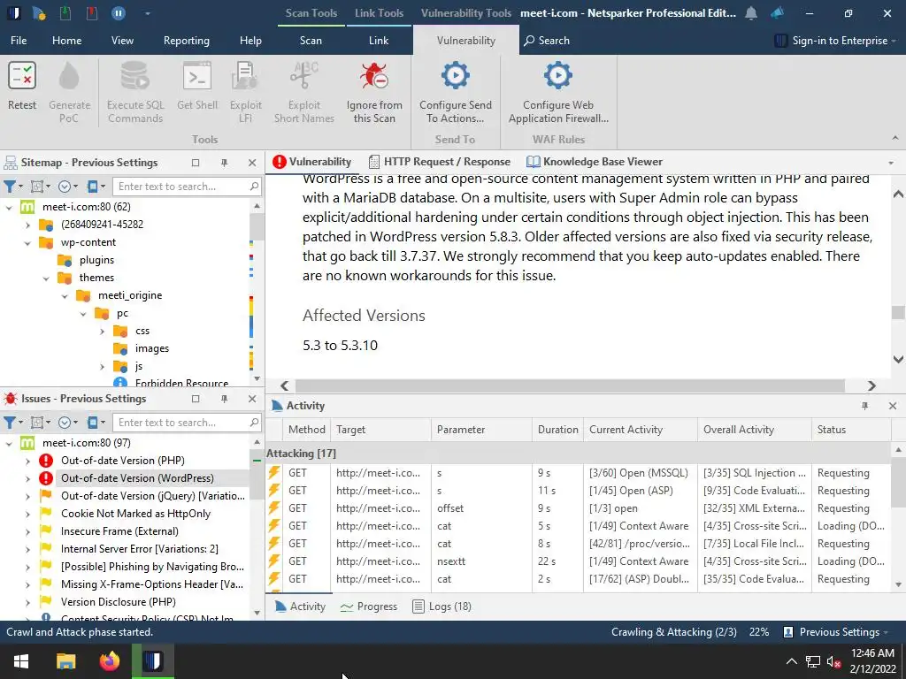Image resolution: width=906 pixels, height=679 pixels.
Task: Collapse the meeti_origine folder node
Action: 65,296
